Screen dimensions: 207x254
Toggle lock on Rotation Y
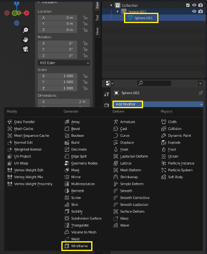(85, 49)
